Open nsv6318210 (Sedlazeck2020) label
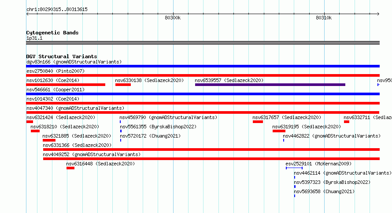The image size is (392, 213). [x=65, y=127]
